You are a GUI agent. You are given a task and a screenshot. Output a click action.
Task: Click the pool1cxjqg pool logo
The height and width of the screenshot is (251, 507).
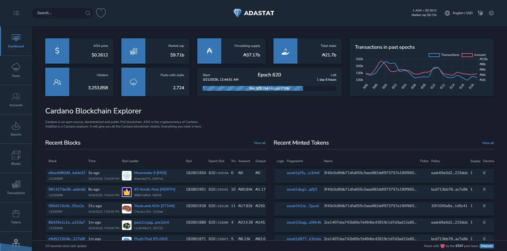tap(127, 225)
